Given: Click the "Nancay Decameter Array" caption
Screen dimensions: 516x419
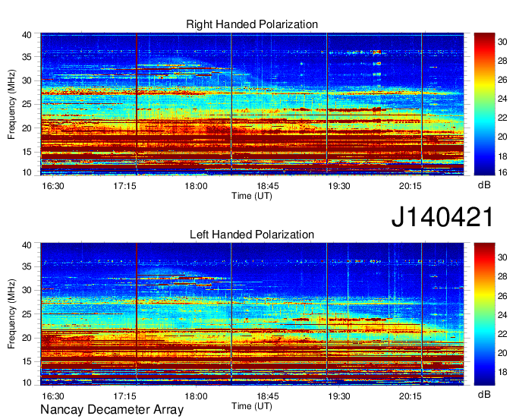Looking at the screenshot, I should coord(112,410).
